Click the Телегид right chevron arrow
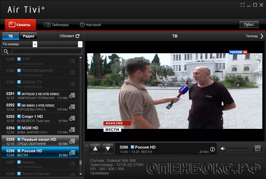This screenshot has width=266, height=179. 262,36
